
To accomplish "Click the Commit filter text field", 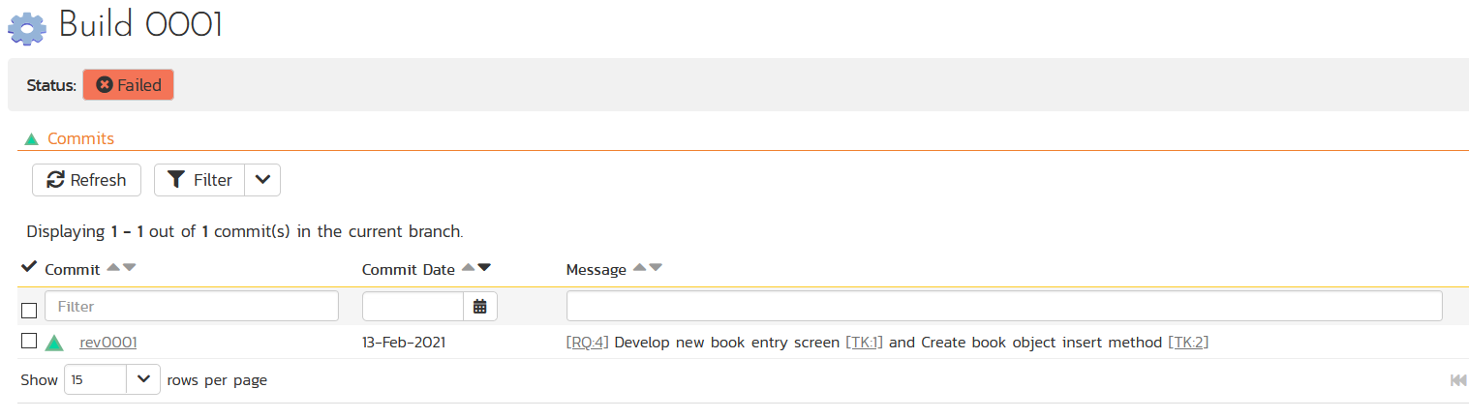I will click(x=192, y=306).
